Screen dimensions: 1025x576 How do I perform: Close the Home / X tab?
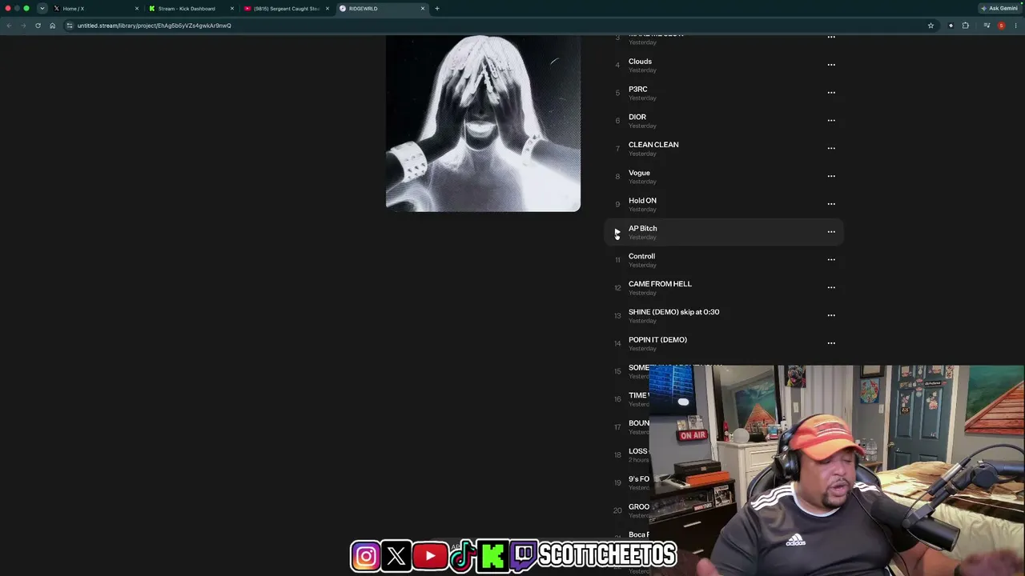(x=137, y=9)
